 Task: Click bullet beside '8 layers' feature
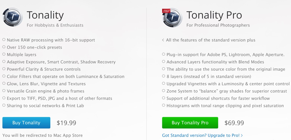pos(163,76)
